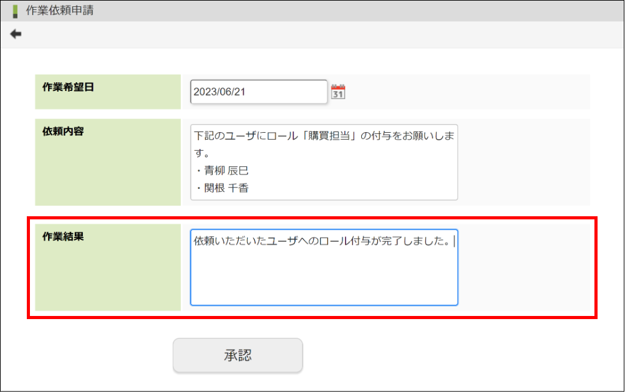Click the 承認 button
Screen dimensions: 625x392
[238, 355]
